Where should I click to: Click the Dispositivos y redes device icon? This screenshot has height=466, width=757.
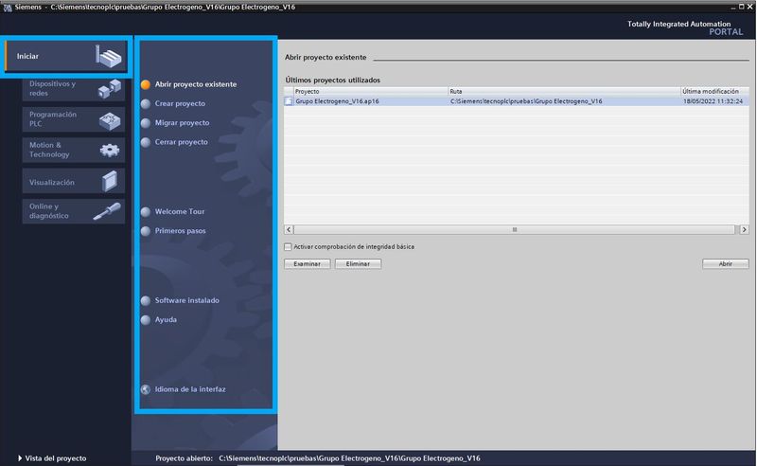click(110, 88)
